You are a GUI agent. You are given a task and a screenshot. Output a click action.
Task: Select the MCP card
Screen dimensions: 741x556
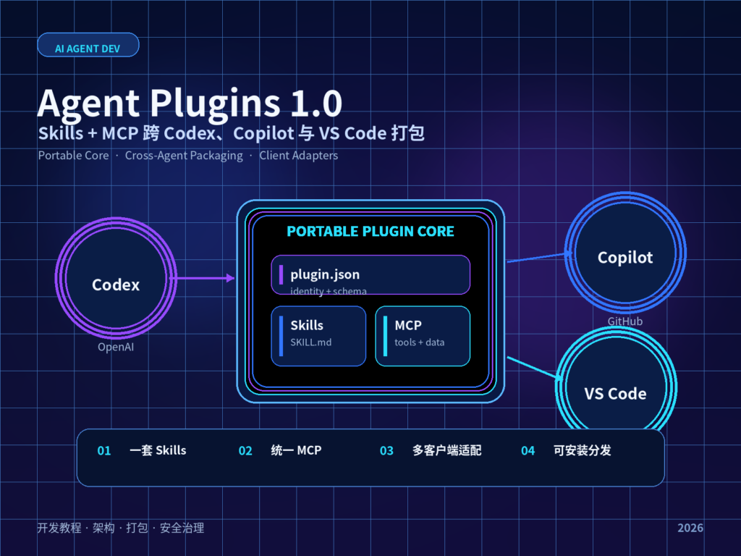(423, 336)
